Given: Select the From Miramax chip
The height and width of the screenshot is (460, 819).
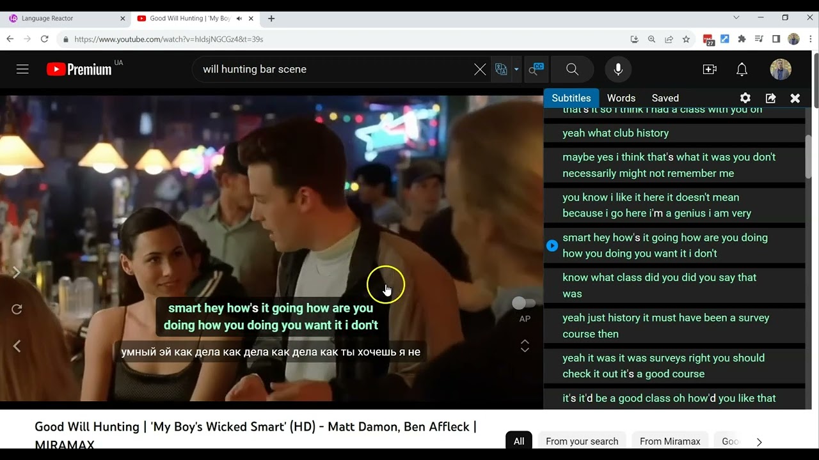Looking at the screenshot, I should click(x=670, y=441).
